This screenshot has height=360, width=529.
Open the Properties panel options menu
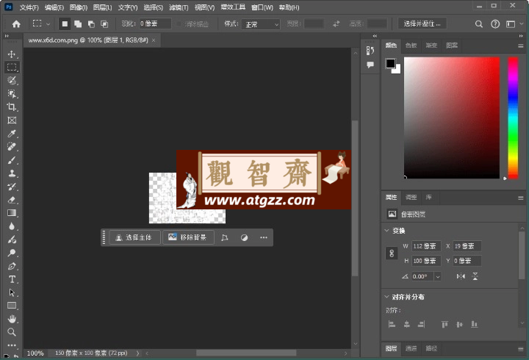521,198
